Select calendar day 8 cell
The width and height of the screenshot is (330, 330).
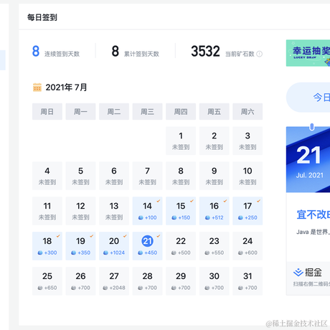click(x=181, y=176)
